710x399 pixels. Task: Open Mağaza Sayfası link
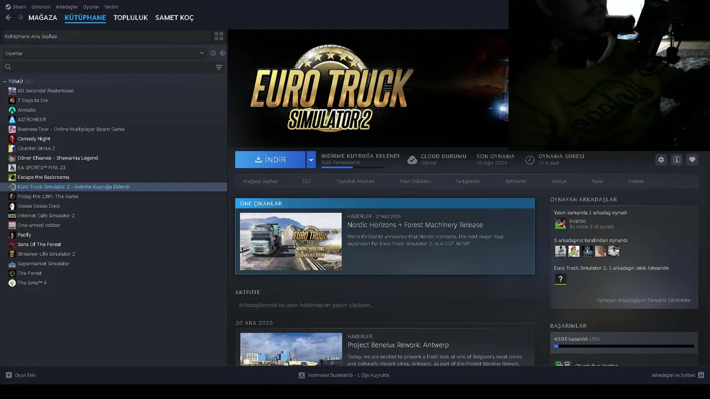click(x=260, y=181)
